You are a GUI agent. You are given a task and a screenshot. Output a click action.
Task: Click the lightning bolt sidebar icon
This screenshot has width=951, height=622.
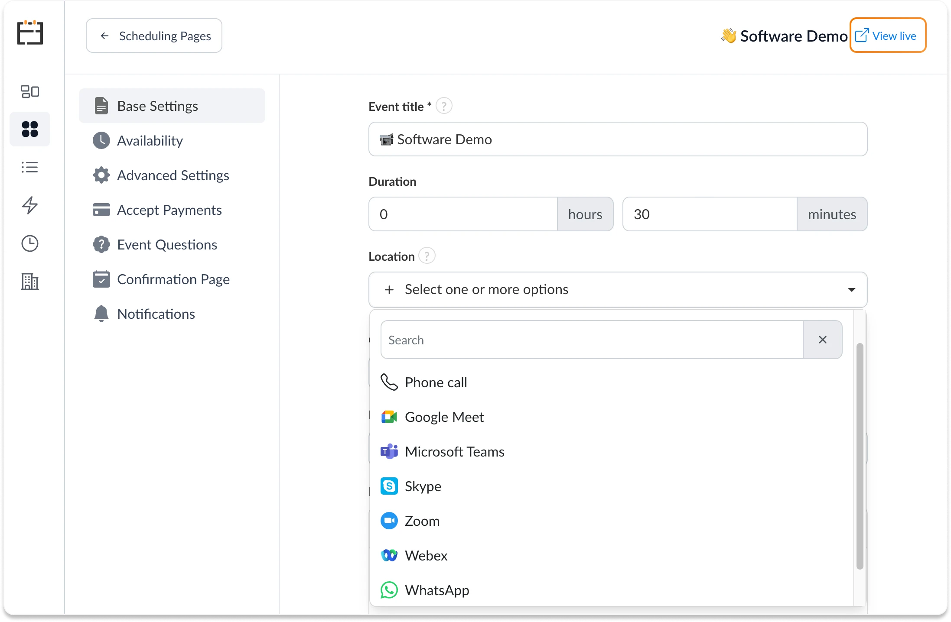(x=29, y=205)
